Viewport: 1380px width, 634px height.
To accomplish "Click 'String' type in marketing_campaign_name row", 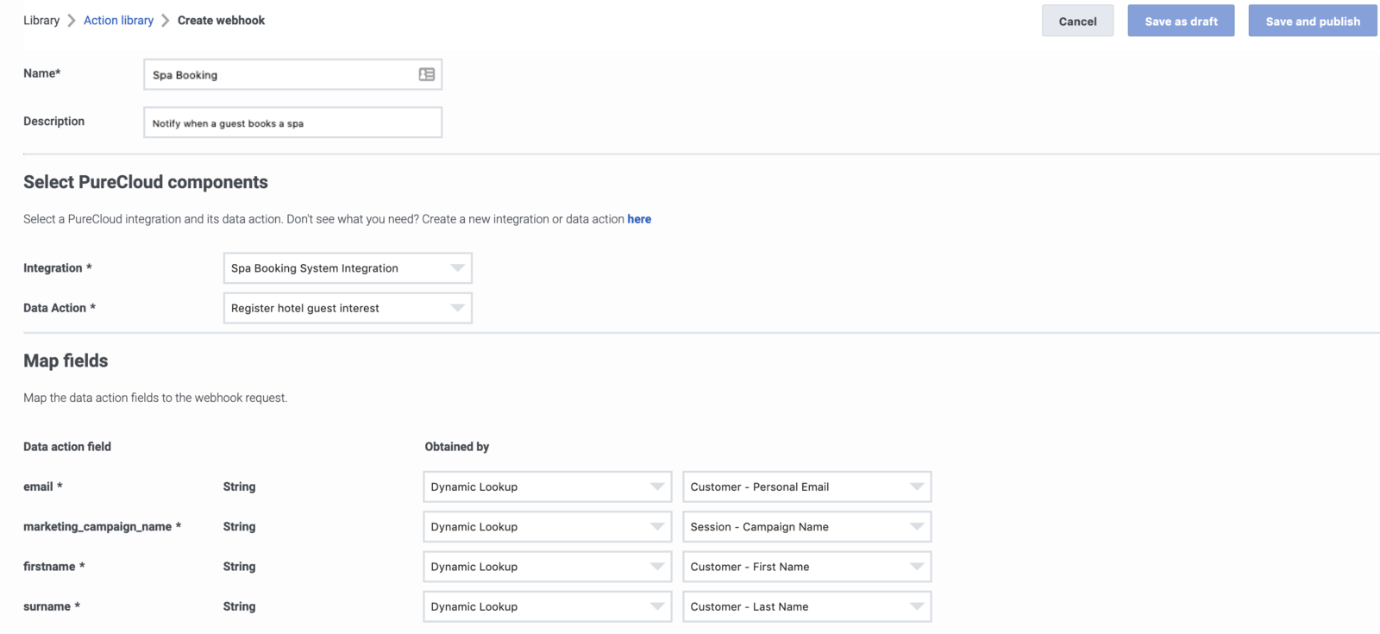I will click(x=239, y=526).
